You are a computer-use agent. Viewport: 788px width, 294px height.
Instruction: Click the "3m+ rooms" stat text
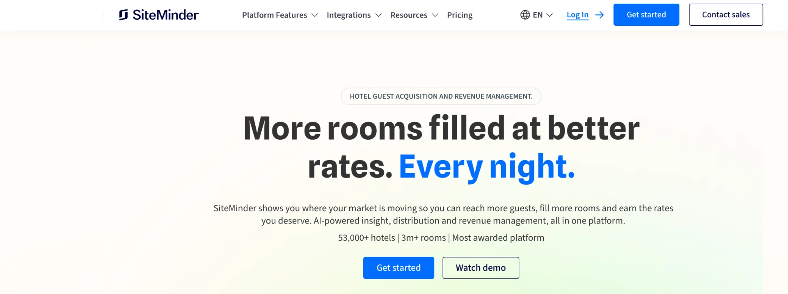coord(424,238)
